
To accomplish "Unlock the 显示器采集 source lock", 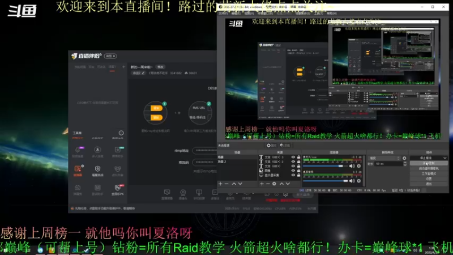I will click(x=299, y=175).
